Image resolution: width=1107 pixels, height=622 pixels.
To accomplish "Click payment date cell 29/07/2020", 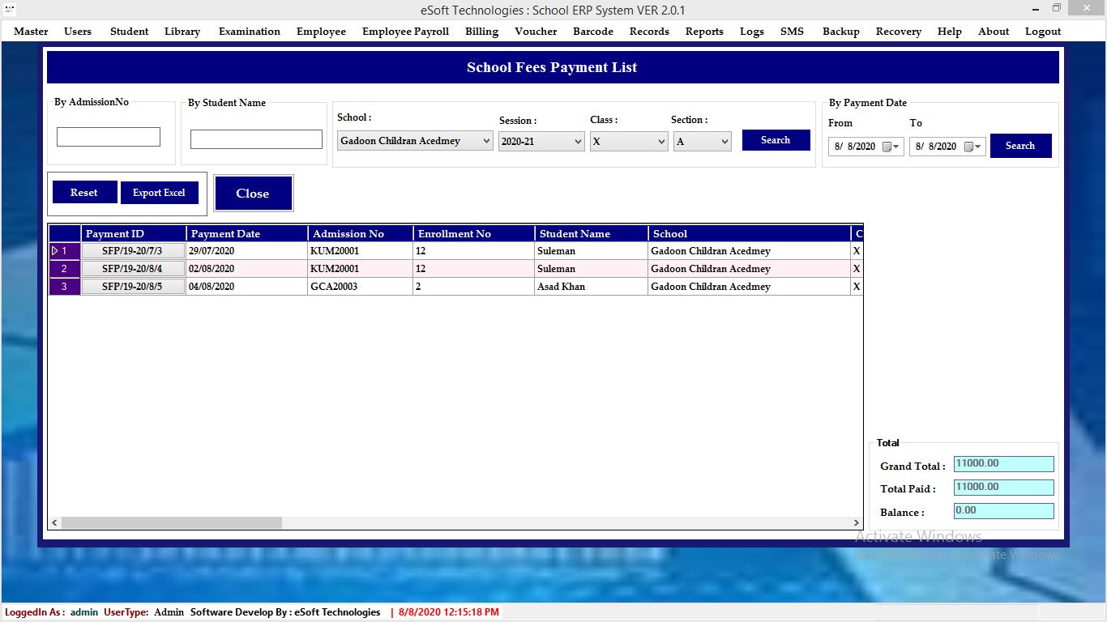I will pyautogui.click(x=247, y=251).
